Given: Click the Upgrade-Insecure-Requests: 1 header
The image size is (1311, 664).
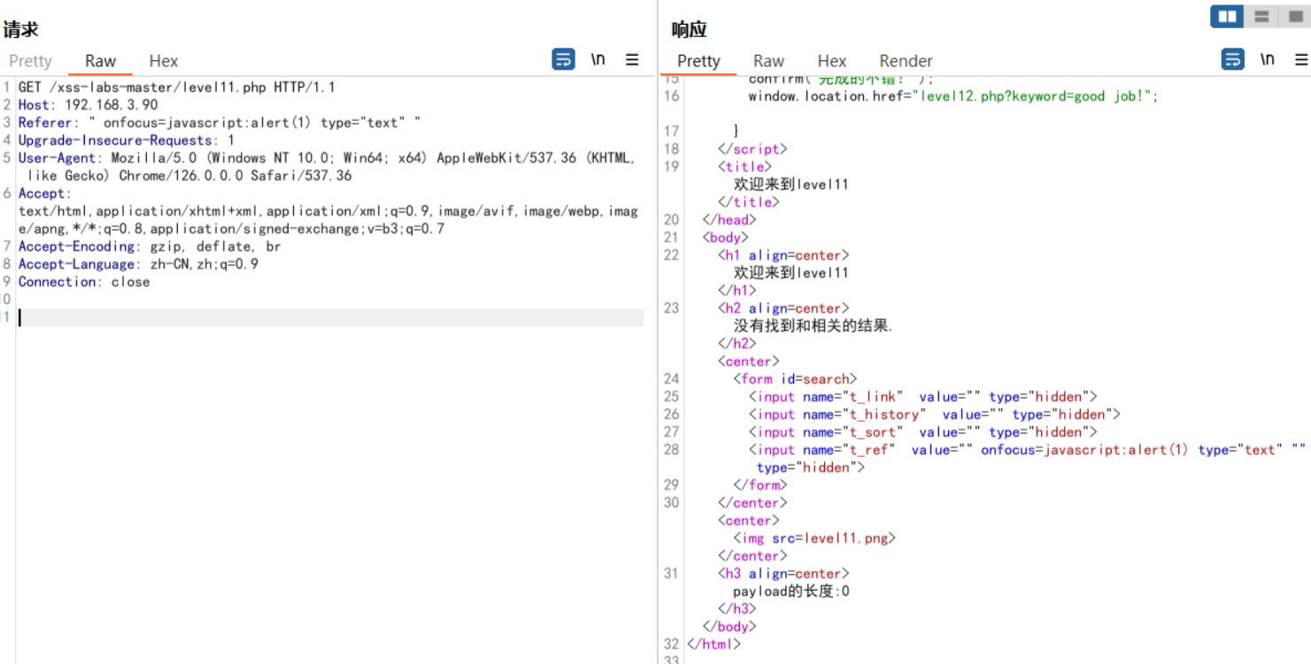Looking at the screenshot, I should click(127, 141).
